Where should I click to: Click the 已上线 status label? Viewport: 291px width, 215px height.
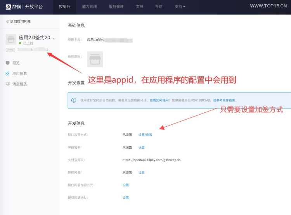28,43
